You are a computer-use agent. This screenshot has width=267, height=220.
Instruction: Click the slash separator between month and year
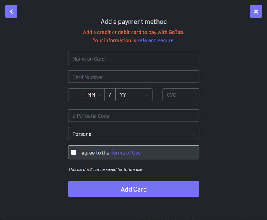(x=110, y=95)
